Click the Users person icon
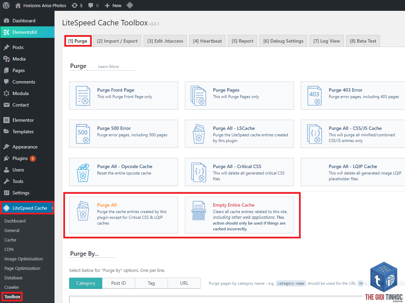 [x=6, y=170]
